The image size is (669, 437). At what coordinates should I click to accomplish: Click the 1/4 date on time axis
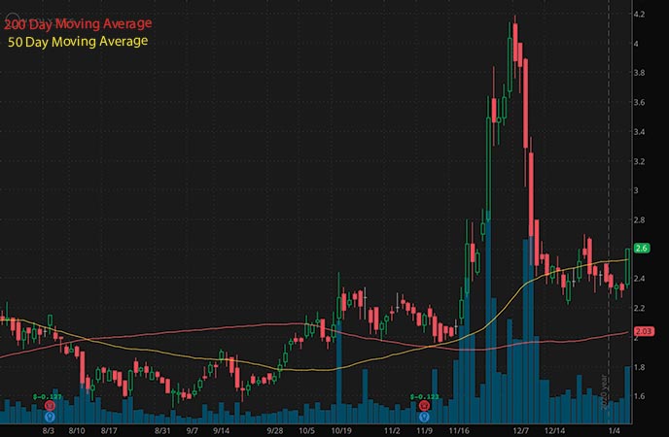click(616, 428)
